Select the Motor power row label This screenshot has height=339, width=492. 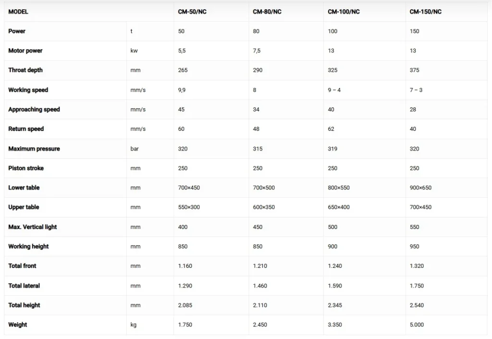[x=25, y=50]
